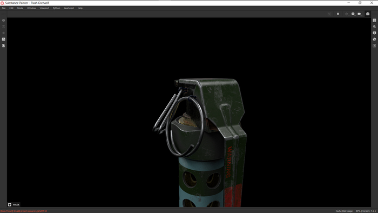Expand the camera projection dropdown

click(x=360, y=14)
